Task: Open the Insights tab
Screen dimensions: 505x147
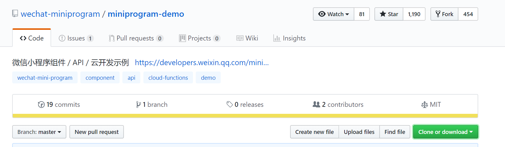Action: pyautogui.click(x=289, y=38)
